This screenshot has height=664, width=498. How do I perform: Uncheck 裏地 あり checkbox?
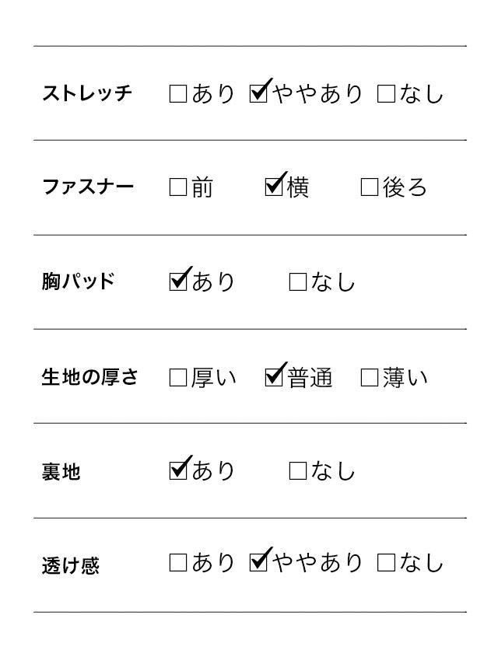click(178, 470)
